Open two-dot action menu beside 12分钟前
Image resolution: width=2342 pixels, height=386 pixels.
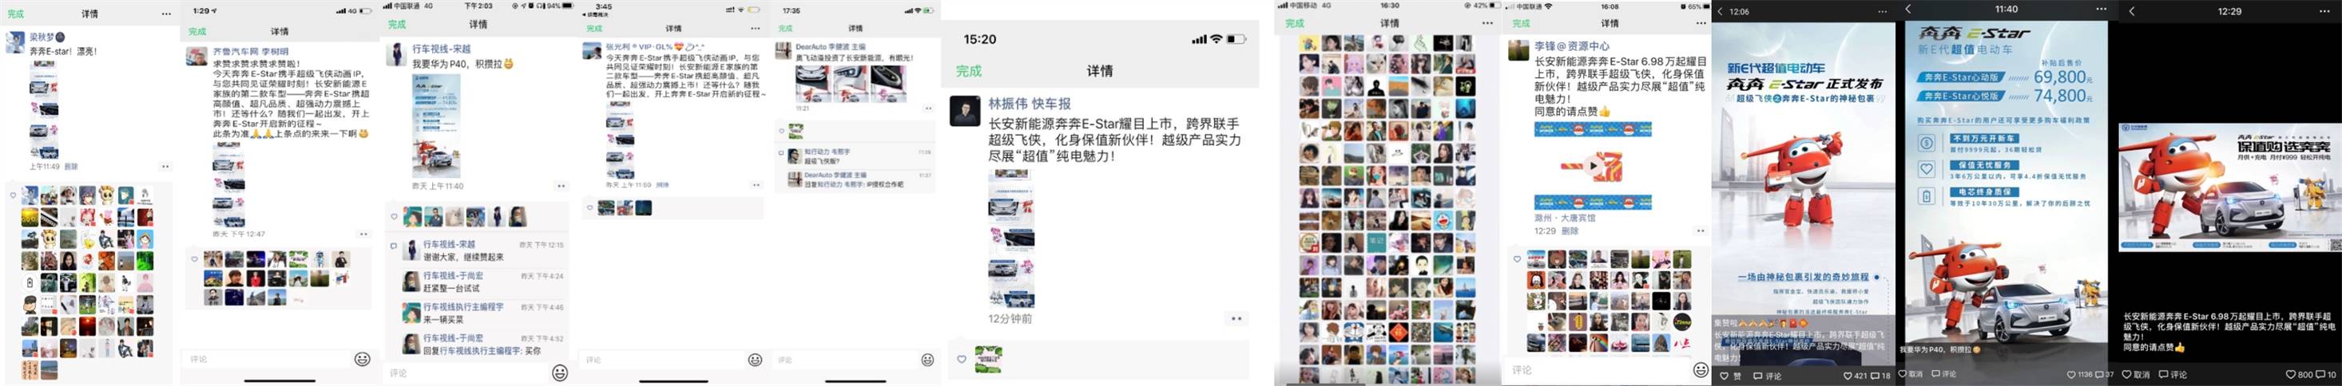[x=1236, y=319]
